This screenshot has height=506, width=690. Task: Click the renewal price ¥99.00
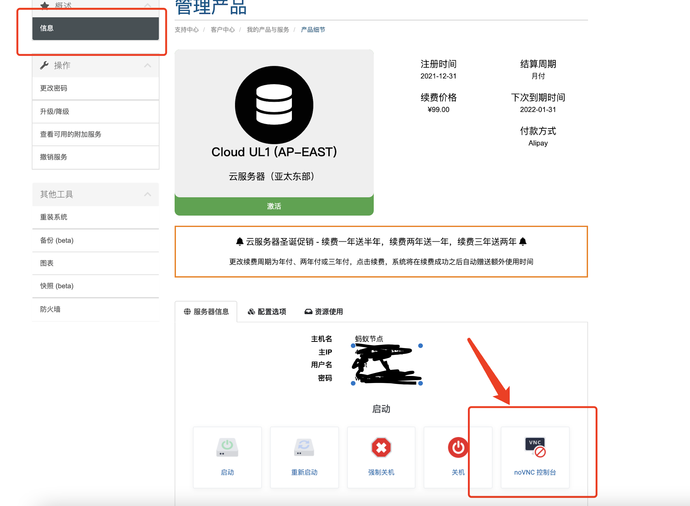click(x=438, y=110)
